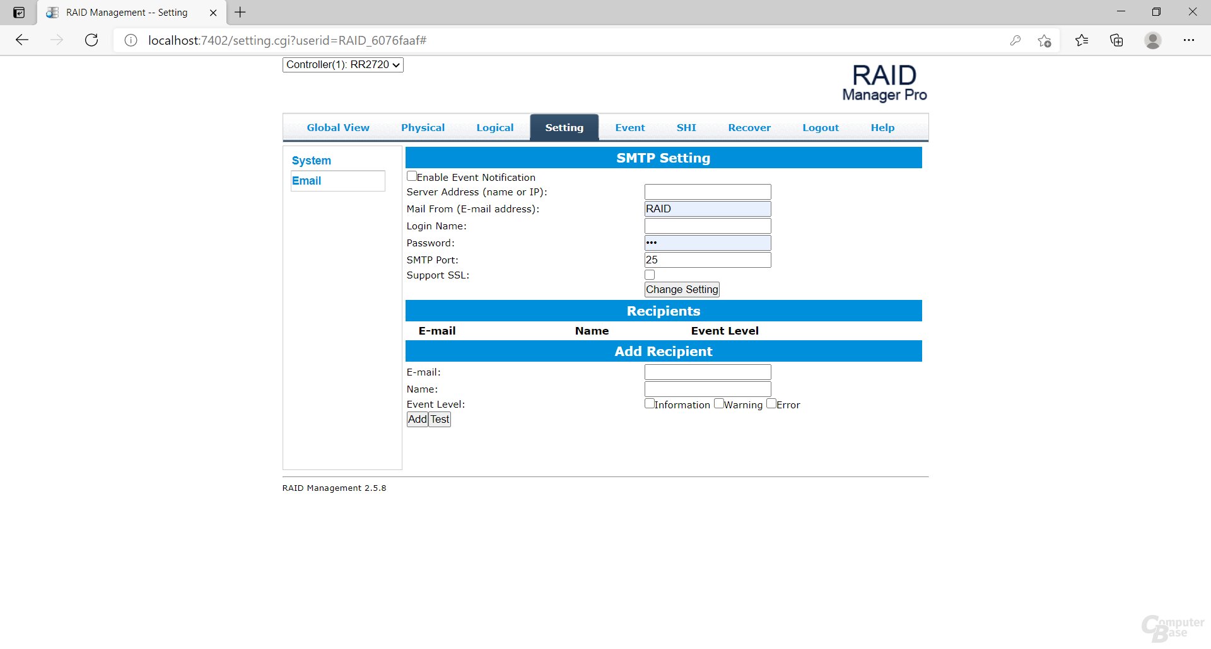Open the browser profile avatar
Image resolution: width=1211 pixels, height=649 pixels.
(x=1153, y=40)
